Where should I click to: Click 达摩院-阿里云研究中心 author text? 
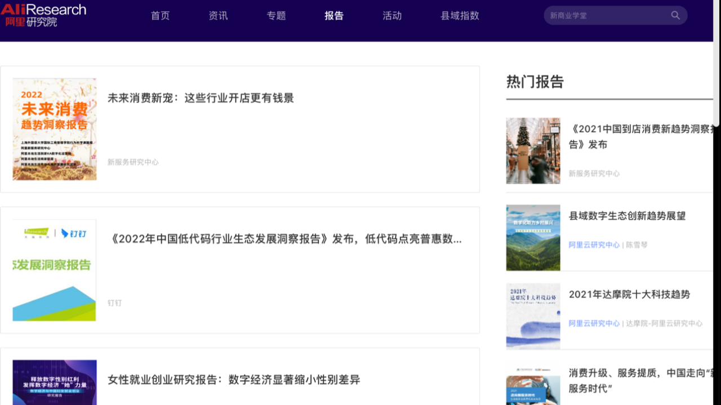coord(664,323)
